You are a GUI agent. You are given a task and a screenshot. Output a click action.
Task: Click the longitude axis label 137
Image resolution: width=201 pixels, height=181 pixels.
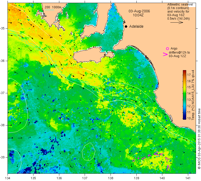[x=85, y=178]
